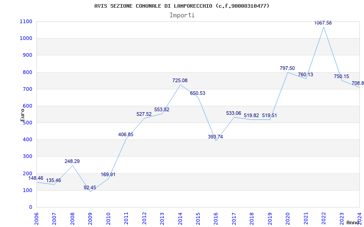364x227 pixels.
Task: Select the 92.45 data label
Action: pos(90,188)
